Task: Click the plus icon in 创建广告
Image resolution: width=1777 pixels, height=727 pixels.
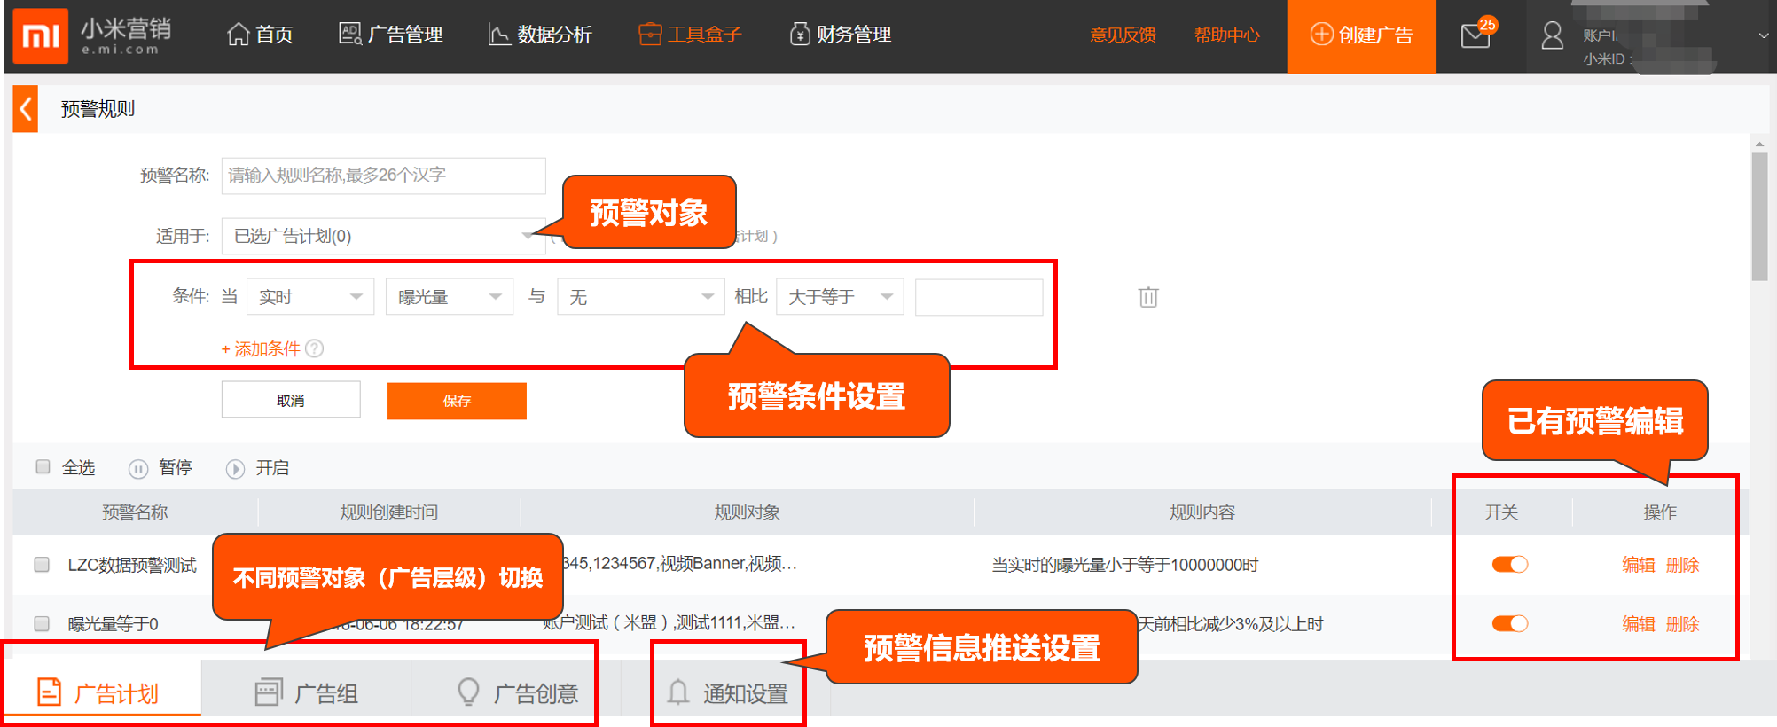Action: (1321, 34)
